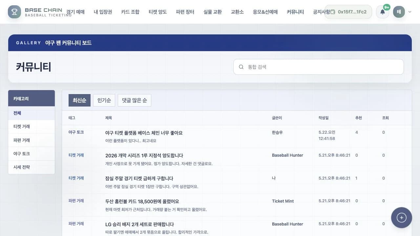This screenshot has height=236, width=420.
Task: Expand the account menu chevron
Action: point(410,12)
